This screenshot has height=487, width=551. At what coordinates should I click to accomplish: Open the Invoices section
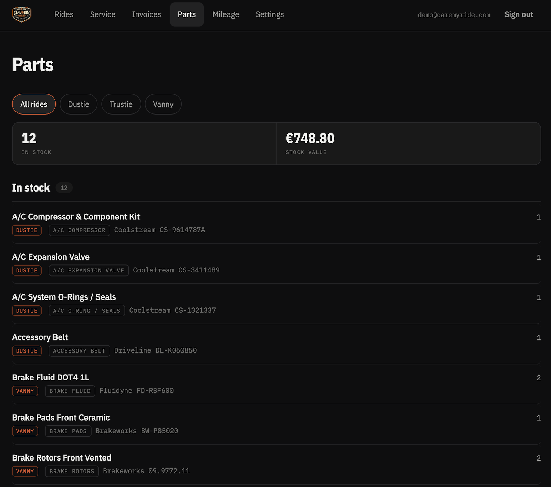[x=146, y=14]
